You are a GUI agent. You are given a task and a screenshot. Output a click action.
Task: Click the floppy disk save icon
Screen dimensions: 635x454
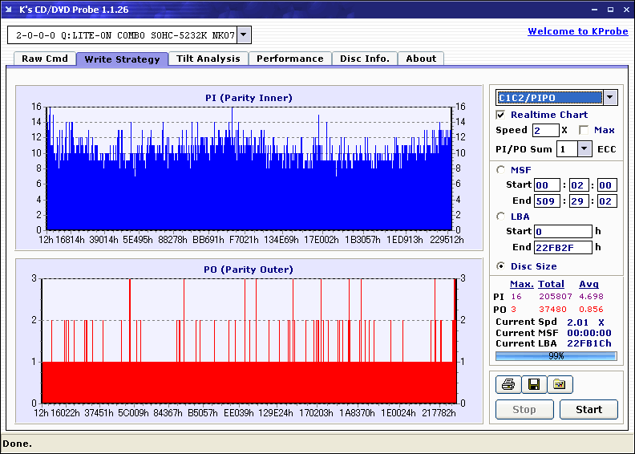coord(533,385)
